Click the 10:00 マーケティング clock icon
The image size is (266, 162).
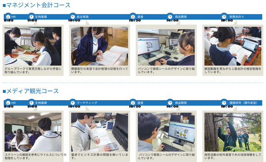(x=73, y=103)
